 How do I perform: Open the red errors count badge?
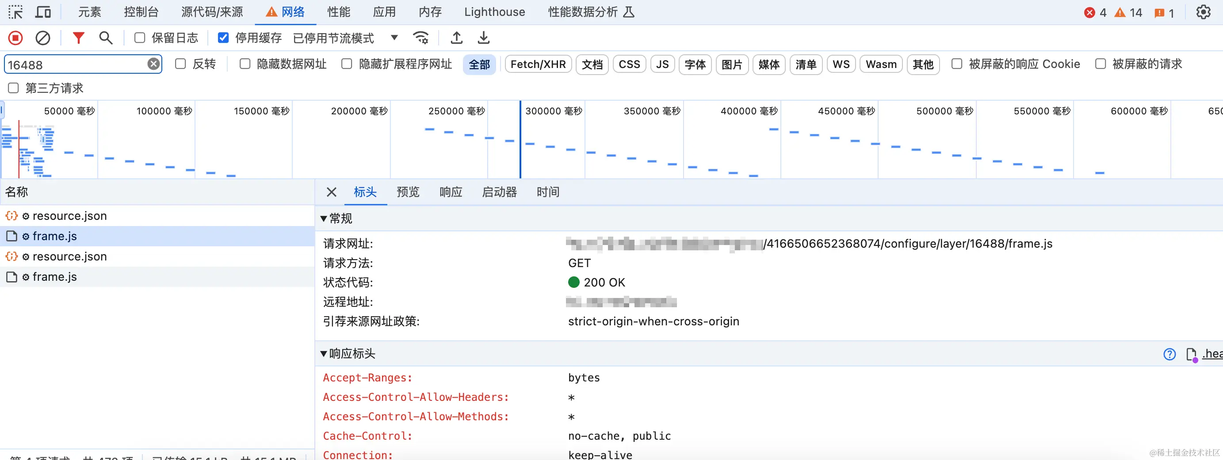point(1096,13)
